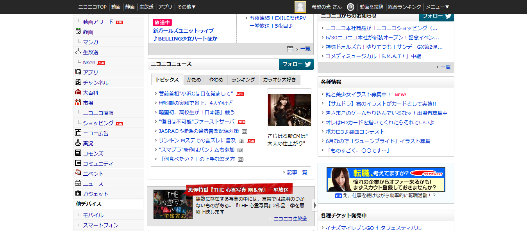Click NEW badge beside 動画アワード
This screenshot has height=231, width=527.
coord(119,22)
